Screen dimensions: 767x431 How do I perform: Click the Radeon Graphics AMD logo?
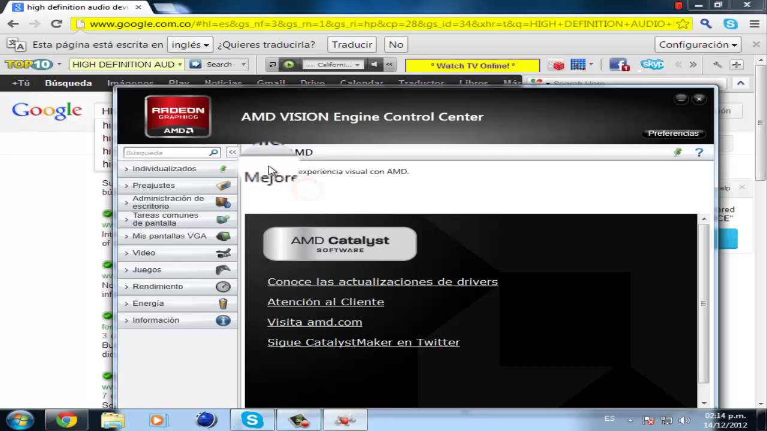coord(178,116)
